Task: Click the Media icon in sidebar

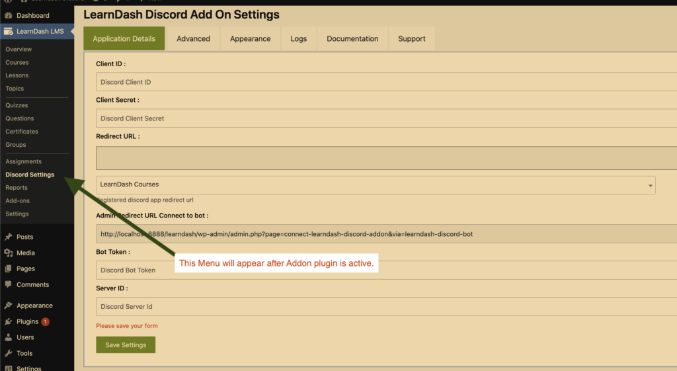Action: (x=8, y=253)
